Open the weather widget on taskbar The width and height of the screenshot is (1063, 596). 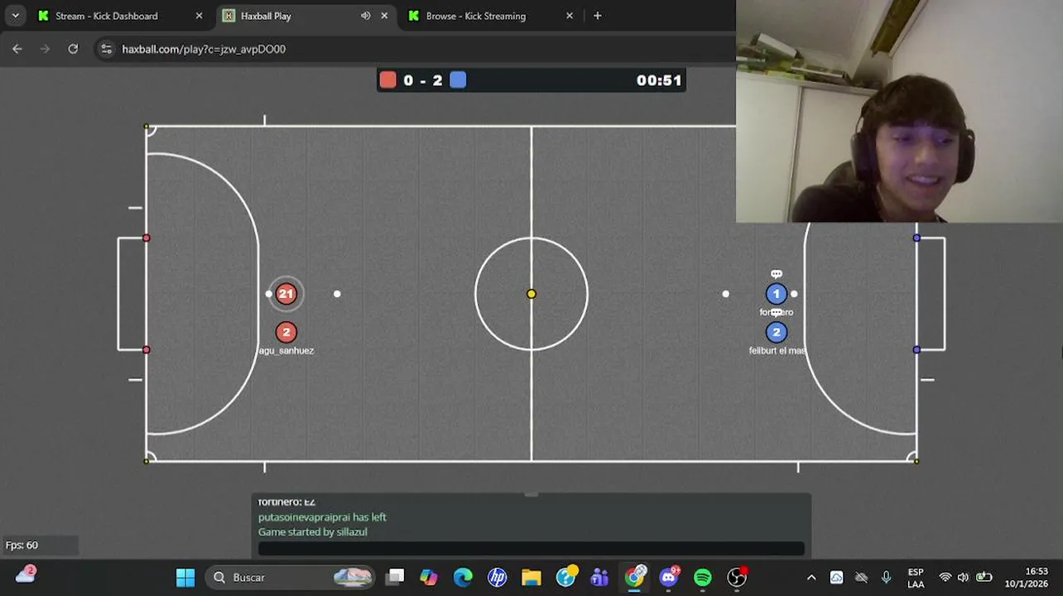coord(25,574)
